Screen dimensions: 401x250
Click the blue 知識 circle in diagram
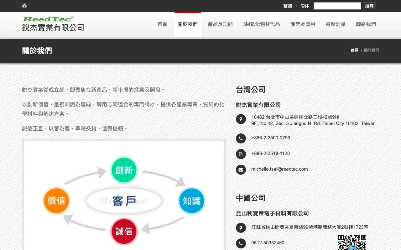[191, 201]
